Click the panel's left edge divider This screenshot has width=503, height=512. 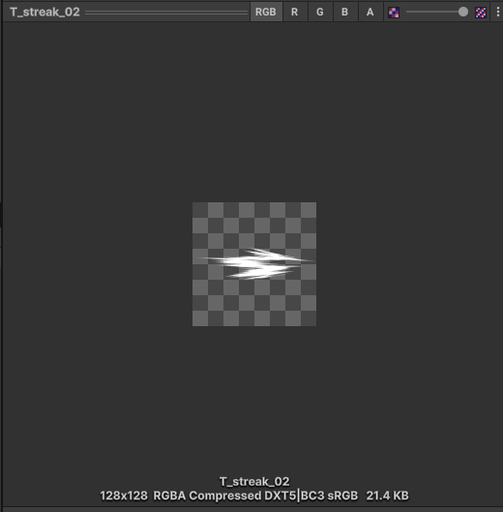(1, 261)
